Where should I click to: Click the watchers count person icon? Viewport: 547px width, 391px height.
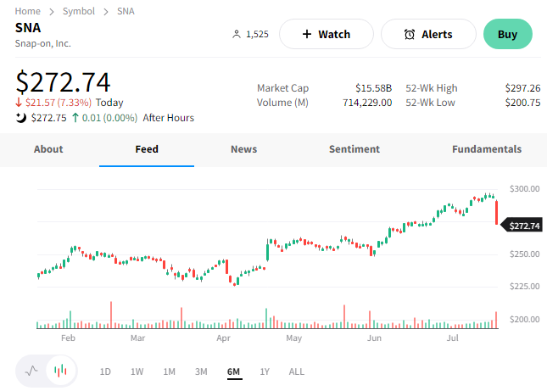click(237, 35)
